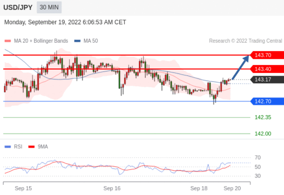The width and height of the screenshot is (284, 195).
Task: Select the USD/JPY pair title
Action: pos(18,8)
